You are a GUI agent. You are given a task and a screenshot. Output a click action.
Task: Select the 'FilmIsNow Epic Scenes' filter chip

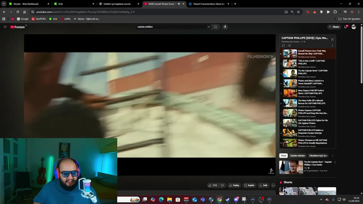[x=318, y=156]
